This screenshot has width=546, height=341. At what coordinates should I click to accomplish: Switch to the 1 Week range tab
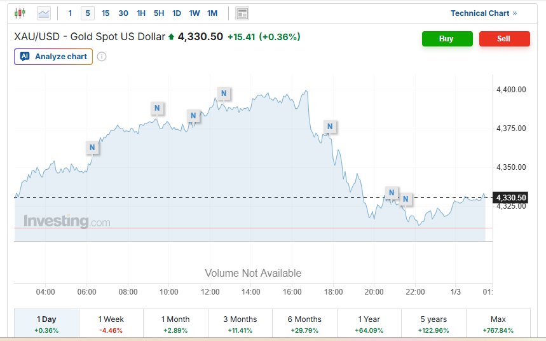coord(111,324)
